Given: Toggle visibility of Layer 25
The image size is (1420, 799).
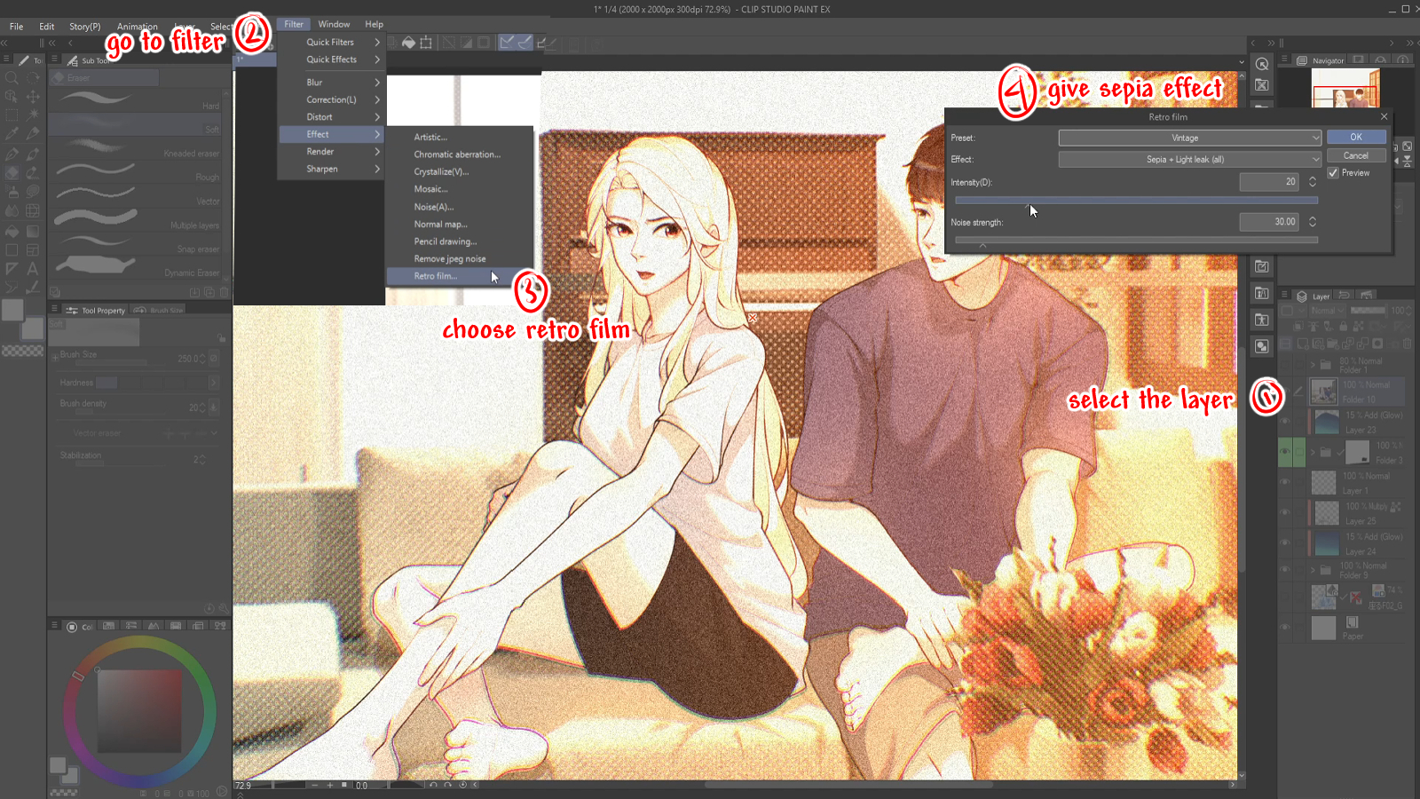Looking at the screenshot, I should [1286, 512].
